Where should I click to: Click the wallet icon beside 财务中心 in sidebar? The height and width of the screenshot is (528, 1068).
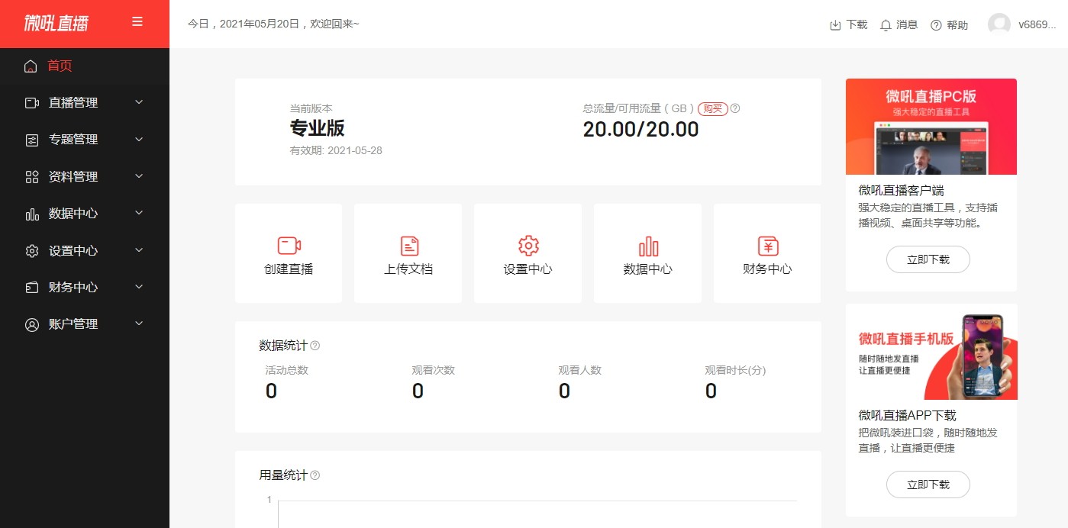tap(32, 288)
